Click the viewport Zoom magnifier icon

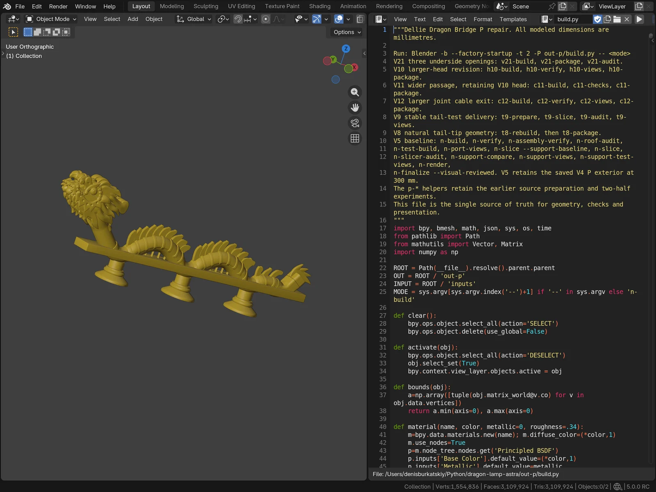click(355, 92)
